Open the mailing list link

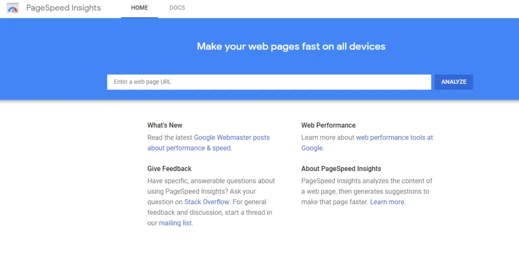[175, 223]
